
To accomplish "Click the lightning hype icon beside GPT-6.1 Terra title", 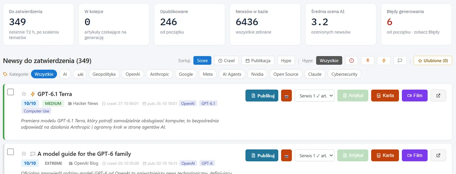I will pos(33,94).
